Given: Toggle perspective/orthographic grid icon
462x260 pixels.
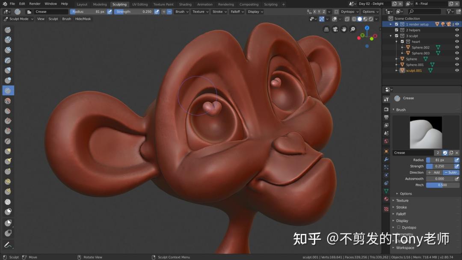Looking at the screenshot, I should coord(326,29).
